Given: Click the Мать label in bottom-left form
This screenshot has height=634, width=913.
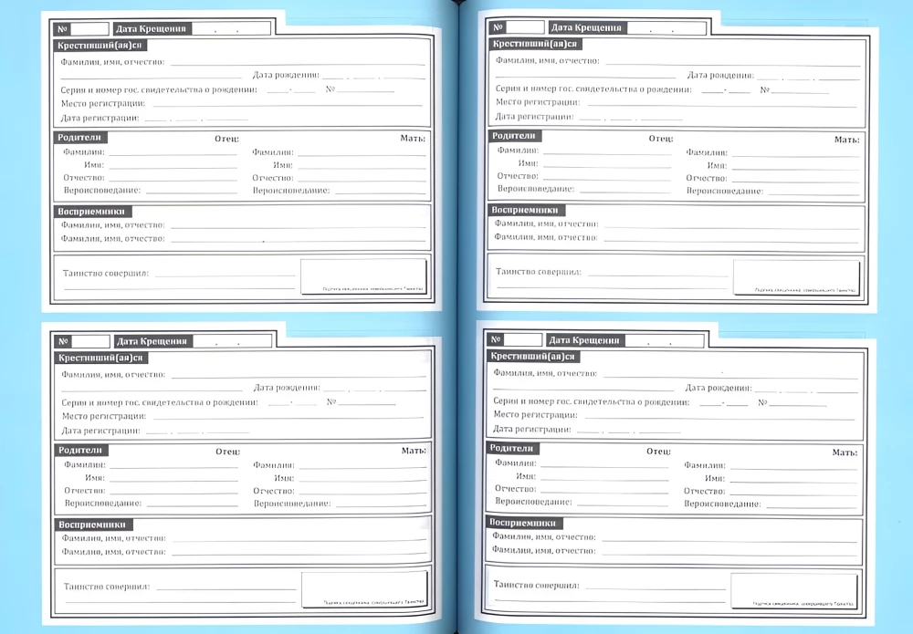Looking at the screenshot, I should coord(414,451).
